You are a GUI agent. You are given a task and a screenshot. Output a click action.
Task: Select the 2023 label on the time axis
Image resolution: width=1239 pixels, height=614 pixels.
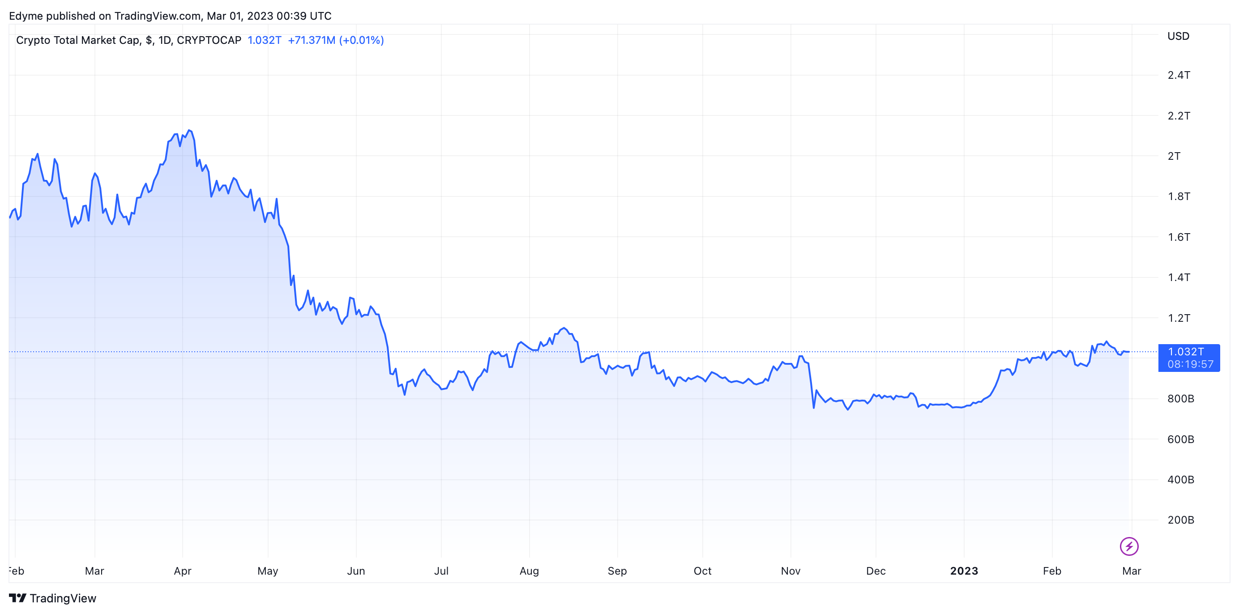click(x=964, y=571)
